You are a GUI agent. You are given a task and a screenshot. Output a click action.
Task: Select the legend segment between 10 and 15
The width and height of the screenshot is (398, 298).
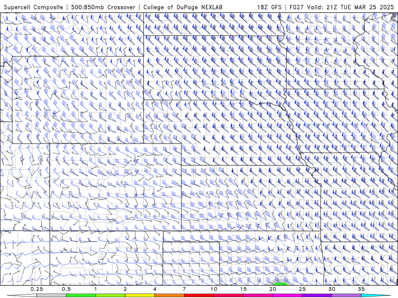(228, 296)
